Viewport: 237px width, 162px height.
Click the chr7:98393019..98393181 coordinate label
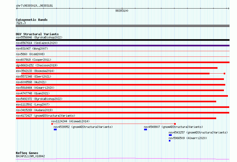click(x=34, y=6)
